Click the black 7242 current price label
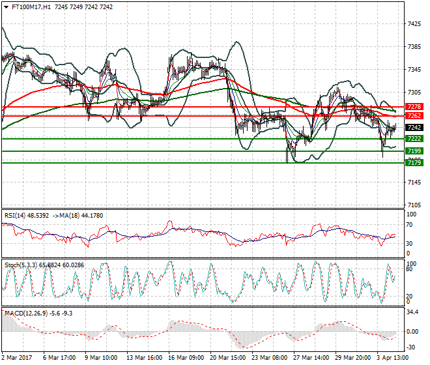The image size is (430, 365). [x=414, y=128]
